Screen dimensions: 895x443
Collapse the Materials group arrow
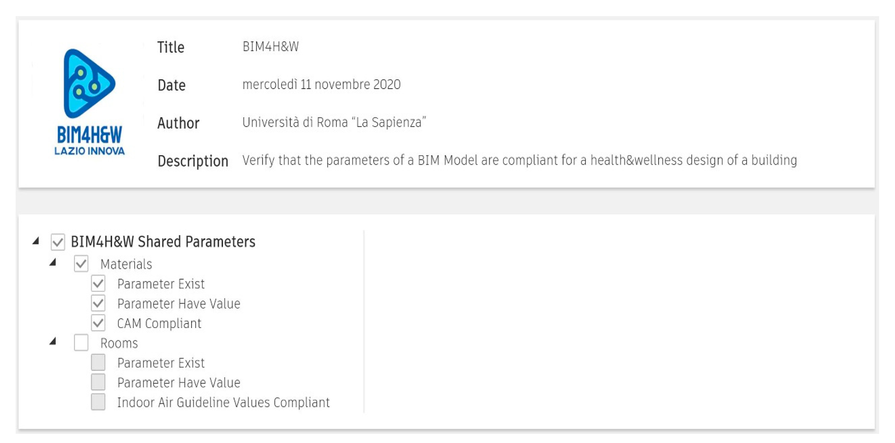click(x=53, y=262)
